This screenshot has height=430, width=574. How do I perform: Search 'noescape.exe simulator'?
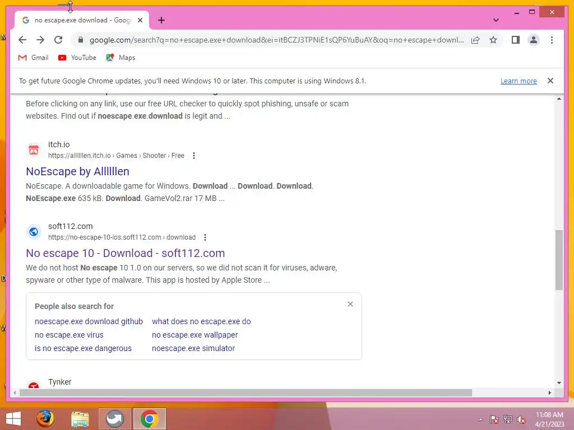point(193,348)
